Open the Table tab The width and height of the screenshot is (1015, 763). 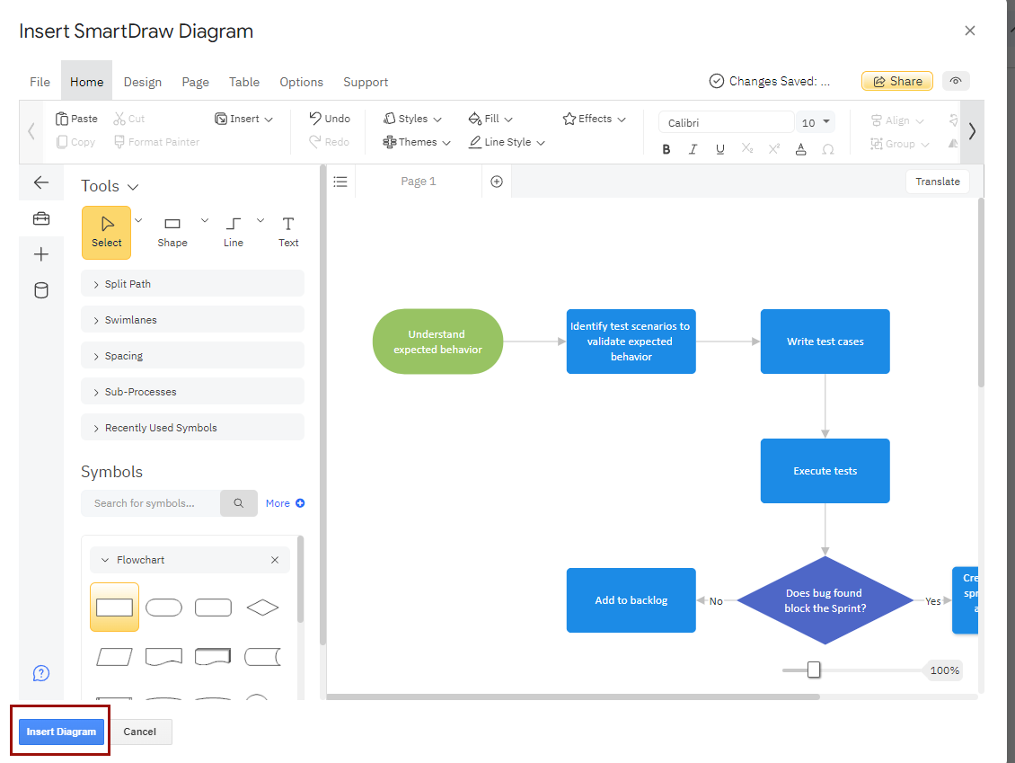pos(244,82)
